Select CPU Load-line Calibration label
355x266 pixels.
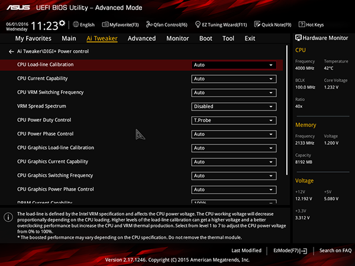[x=46, y=64]
